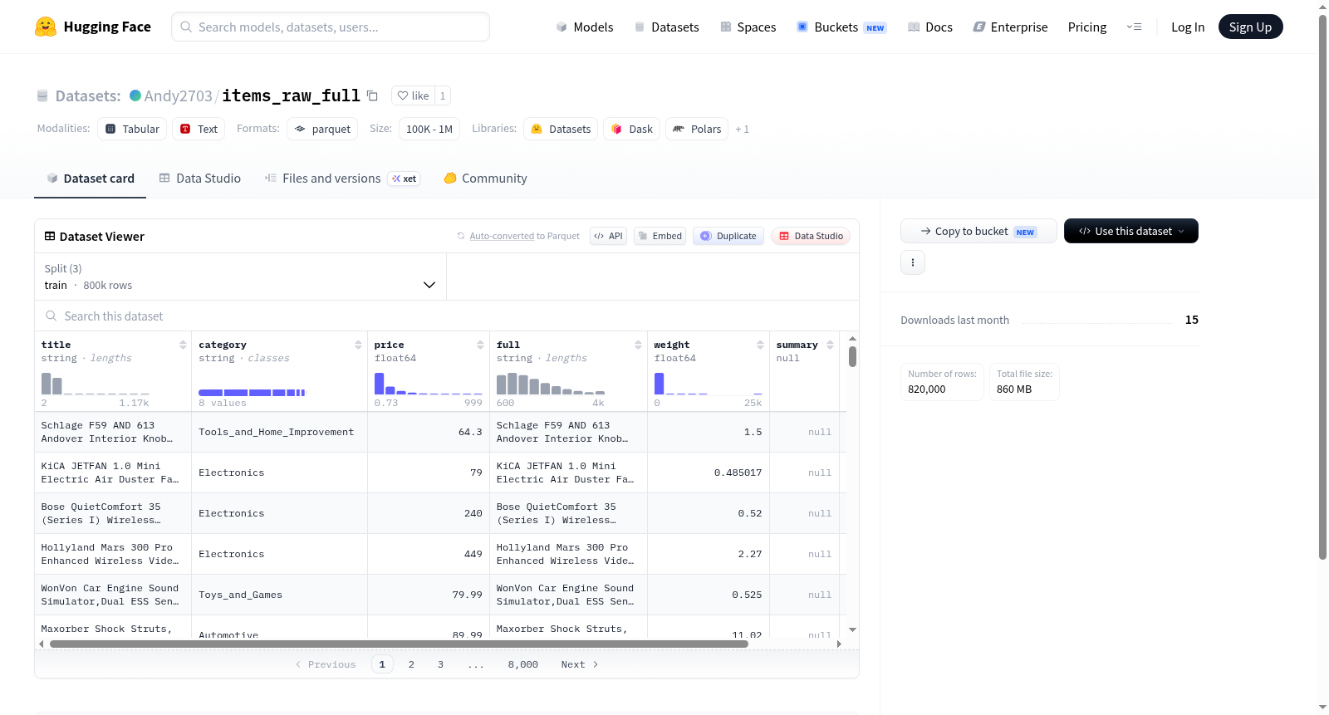Screen dimensions: 1329x715
Task: Filter by Text modality tag
Action: 199,129
